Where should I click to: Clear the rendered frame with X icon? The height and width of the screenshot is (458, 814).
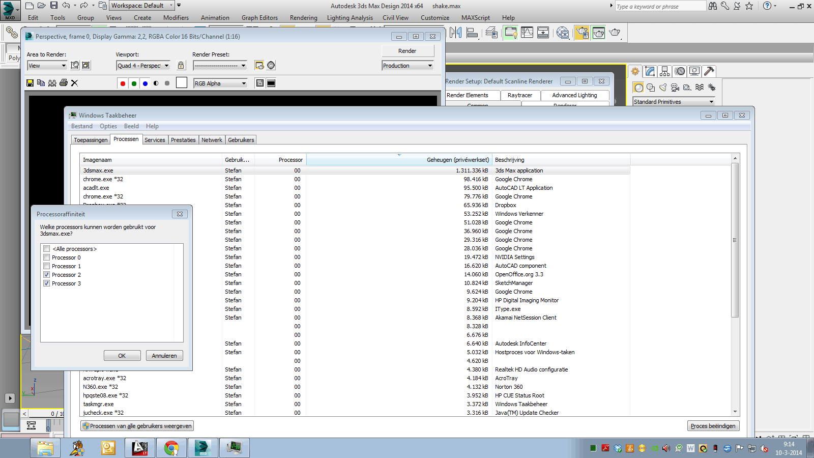(x=74, y=83)
